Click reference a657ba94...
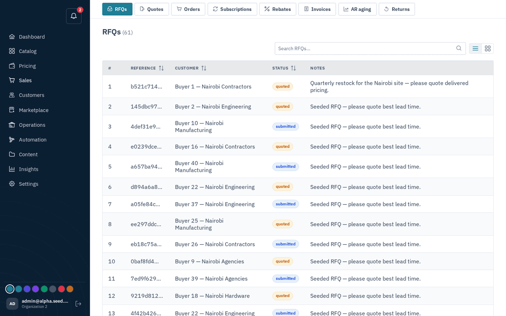The width and height of the screenshot is (506, 316). (146, 166)
